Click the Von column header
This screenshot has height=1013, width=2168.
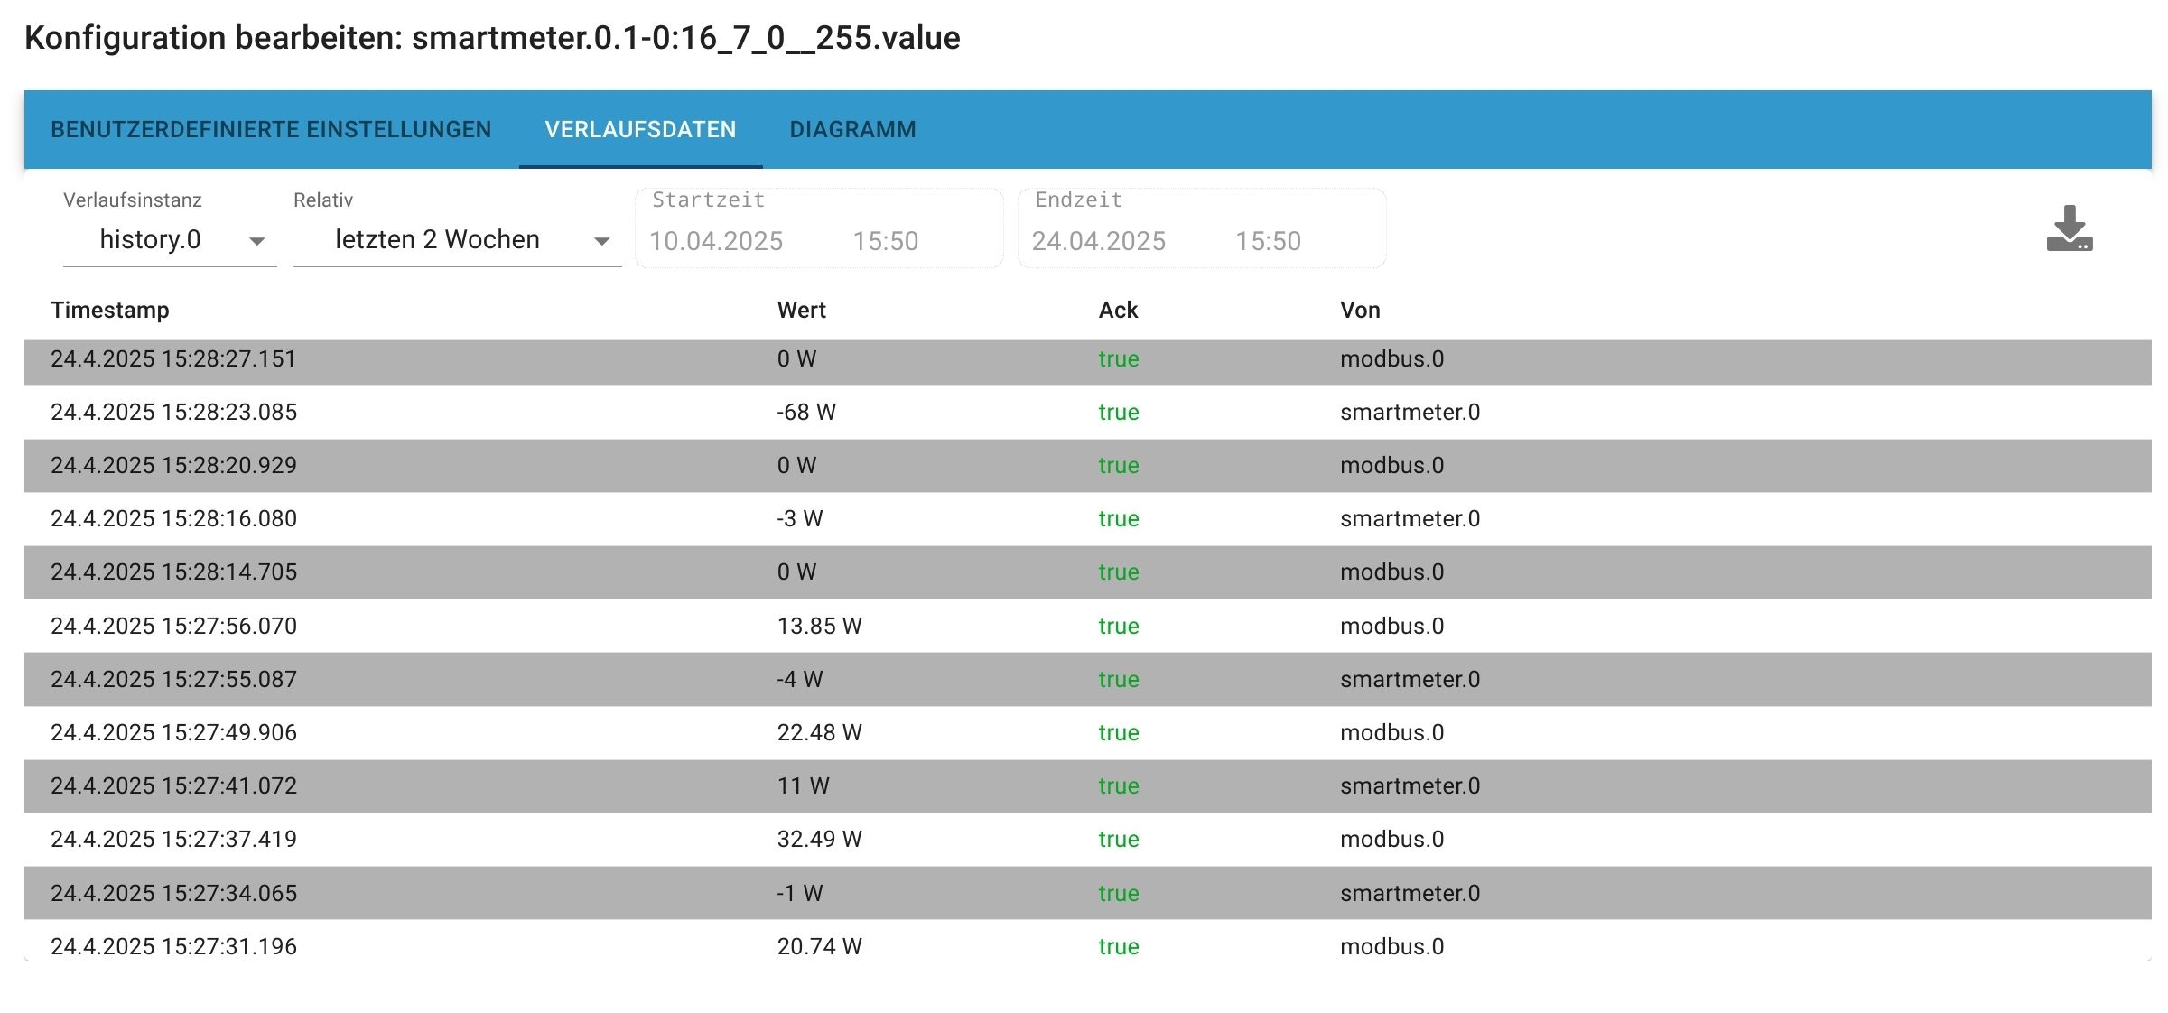click(1360, 310)
